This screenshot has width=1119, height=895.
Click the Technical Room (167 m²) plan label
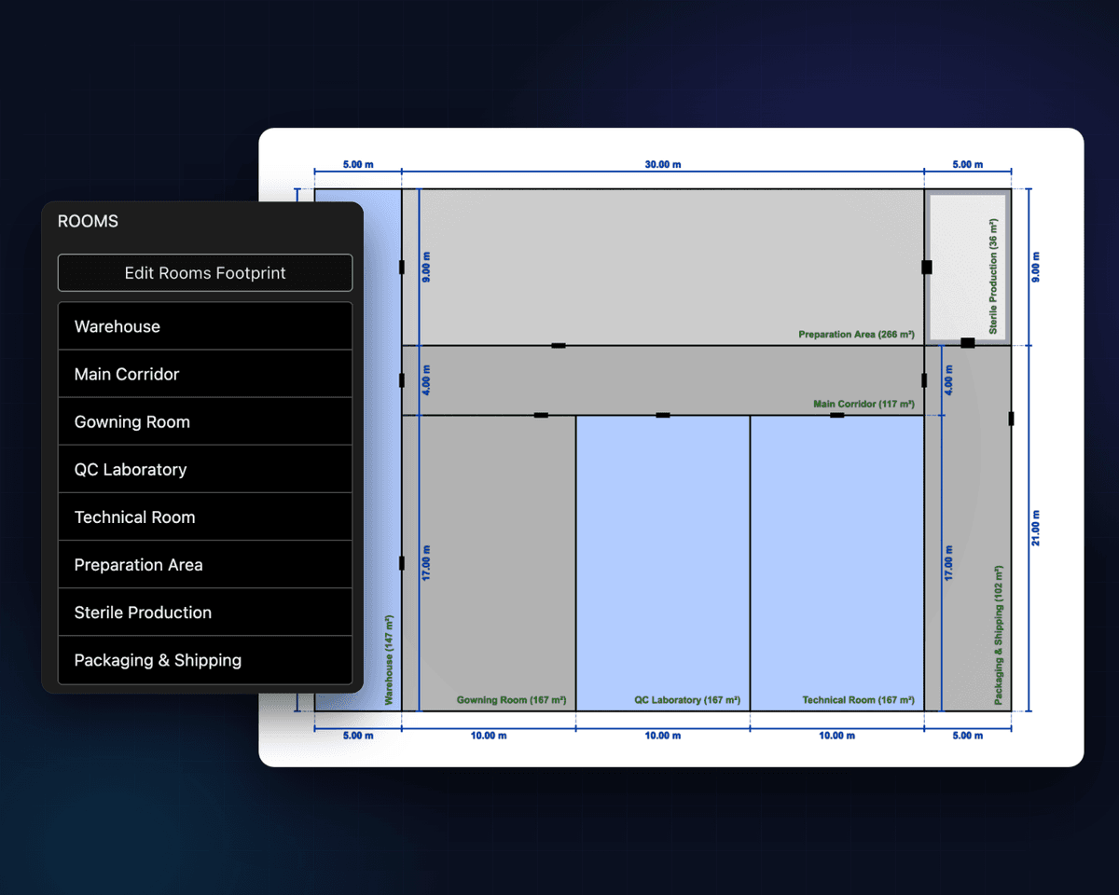858,699
